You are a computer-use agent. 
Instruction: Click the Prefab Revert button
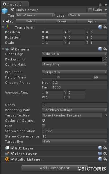(61, 21)
